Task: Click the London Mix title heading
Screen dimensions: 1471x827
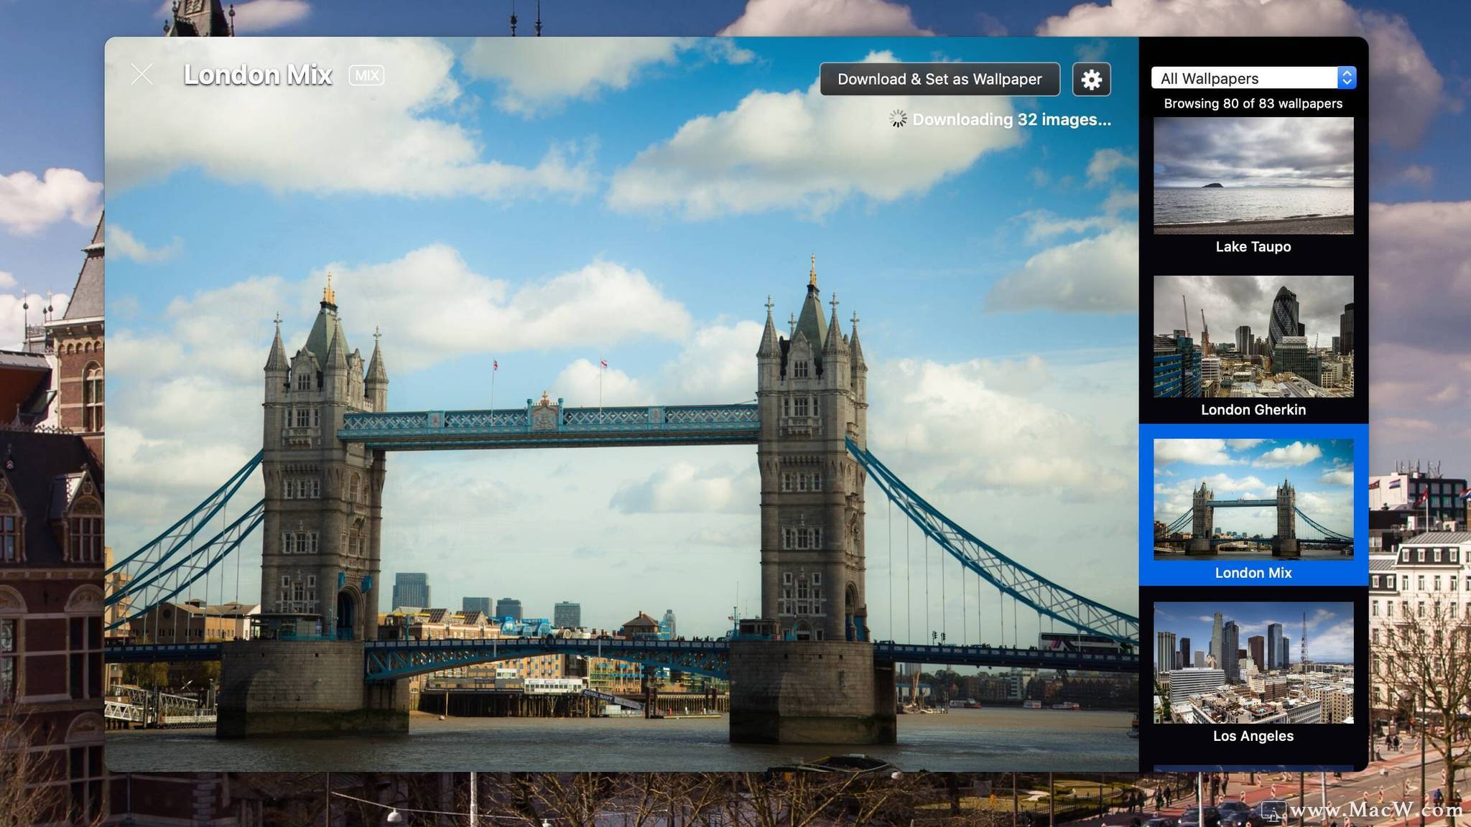Action: (258, 75)
